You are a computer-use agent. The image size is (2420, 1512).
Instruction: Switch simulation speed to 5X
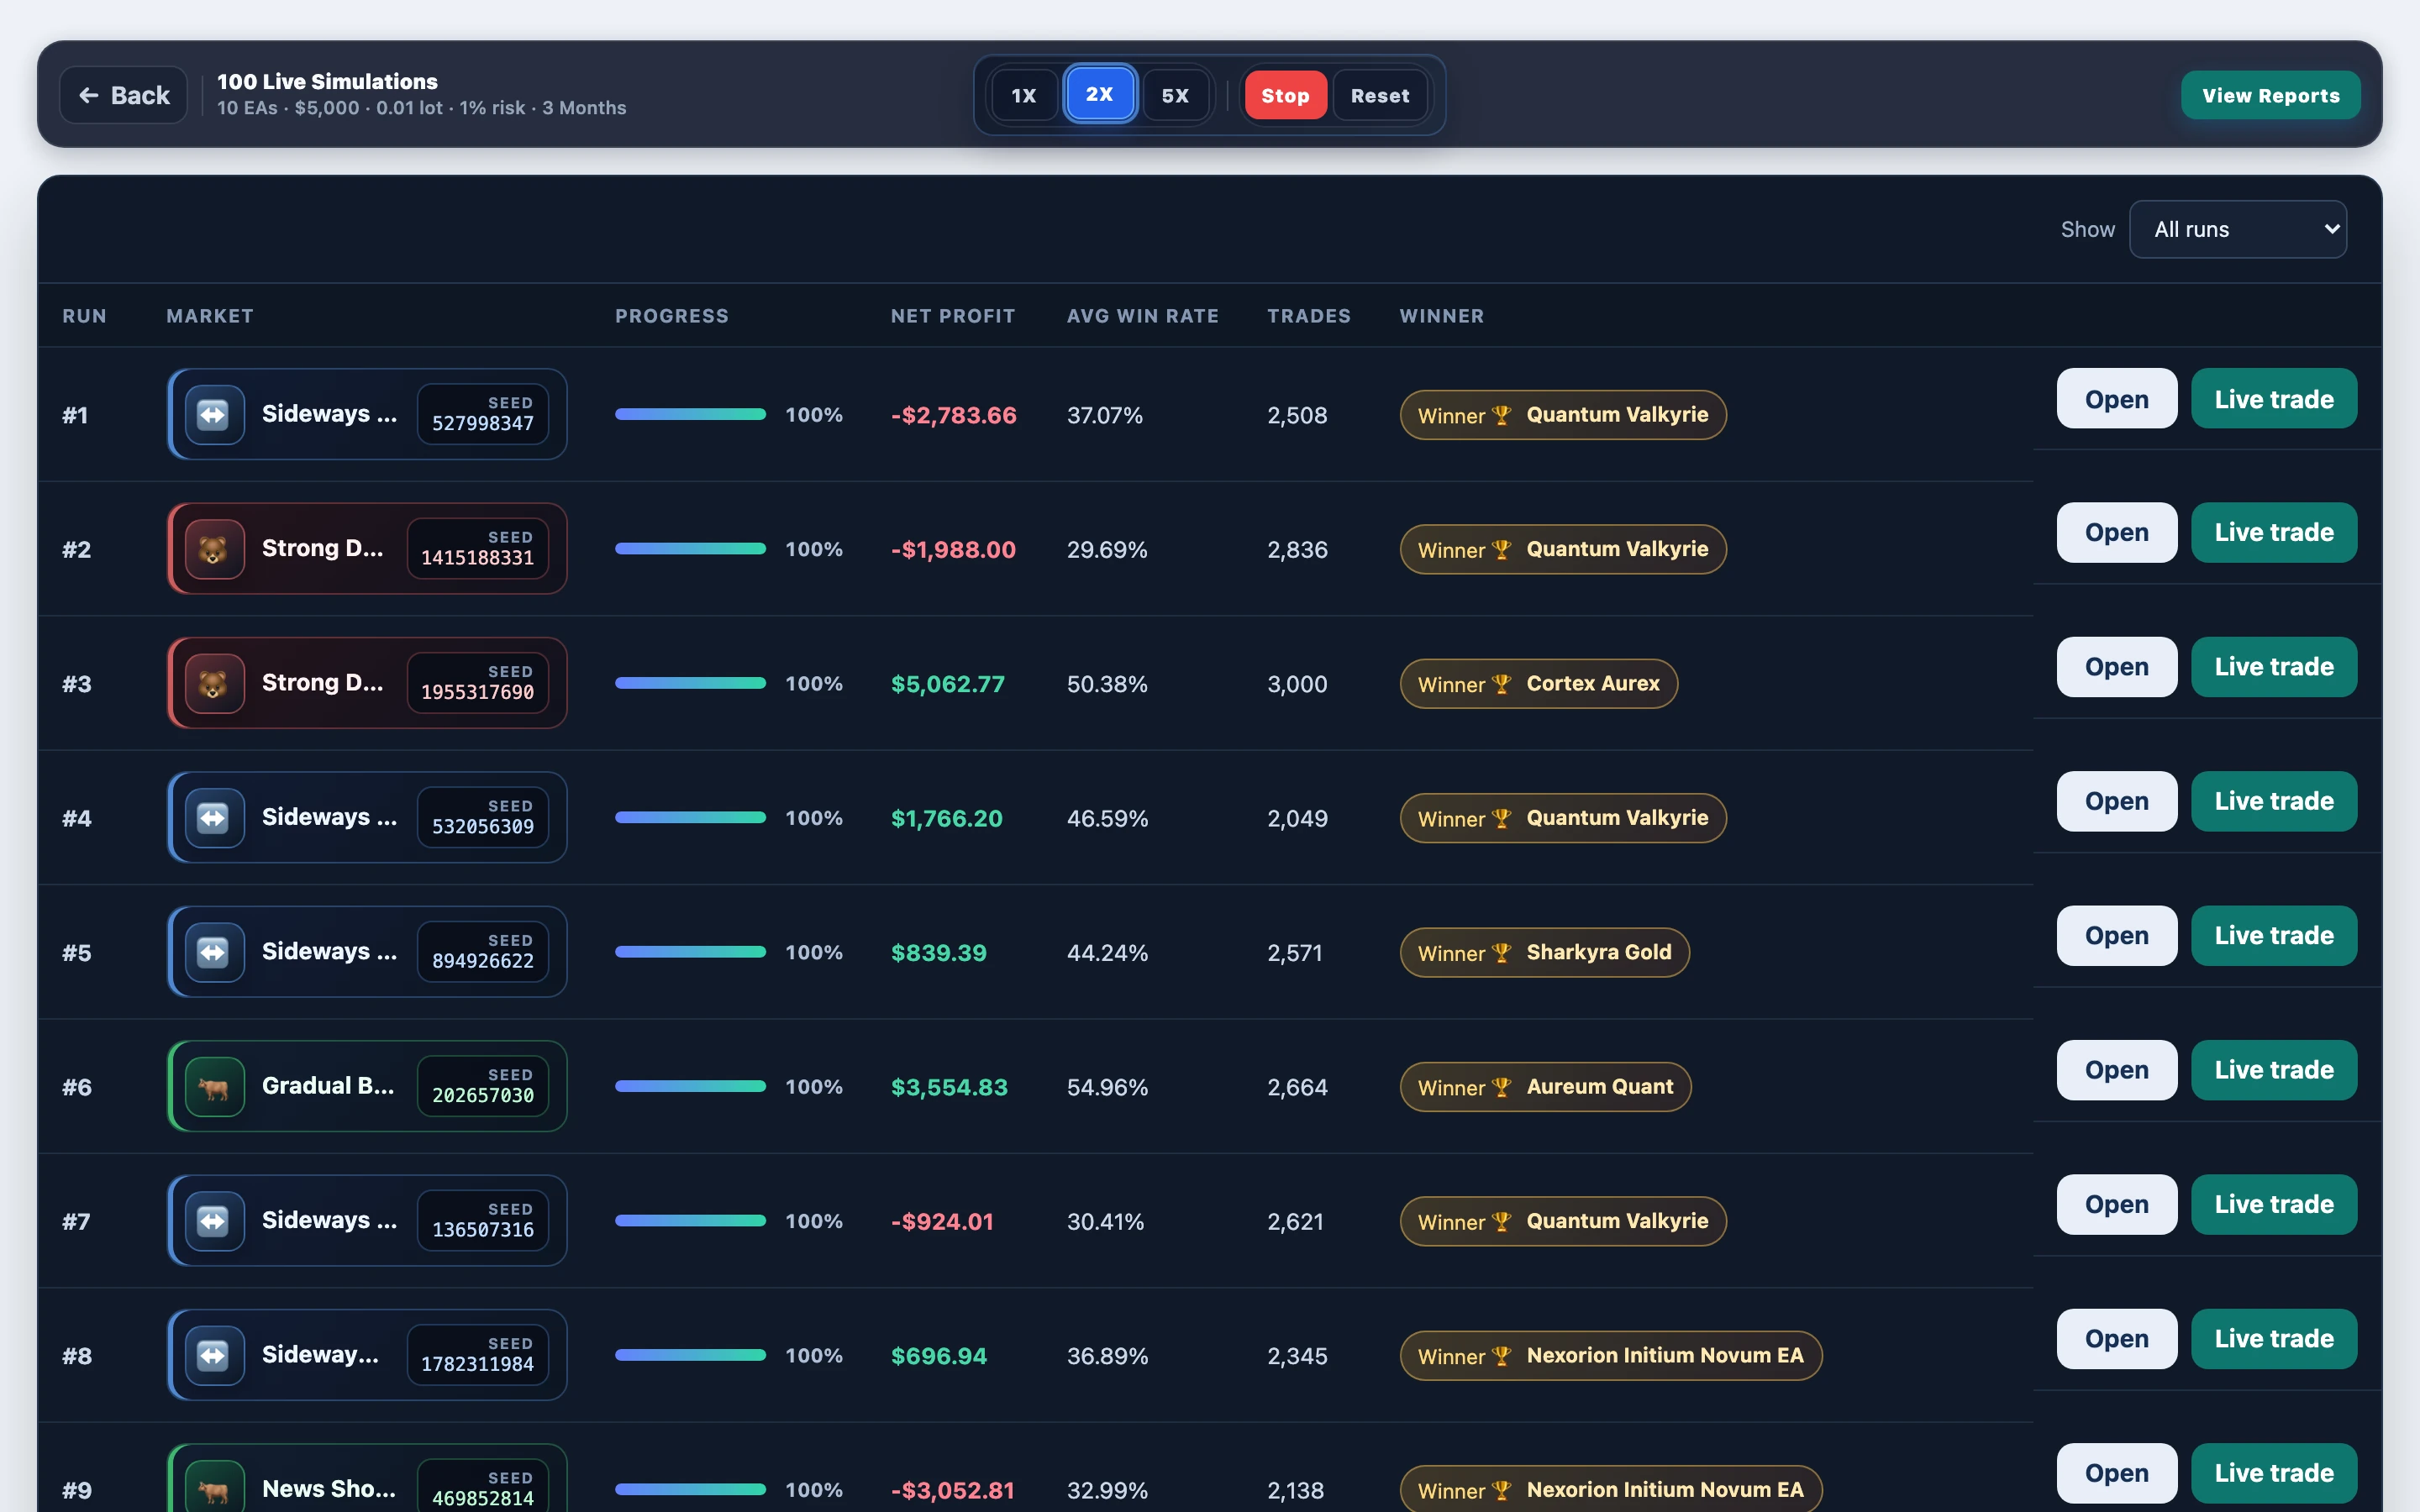click(1175, 95)
